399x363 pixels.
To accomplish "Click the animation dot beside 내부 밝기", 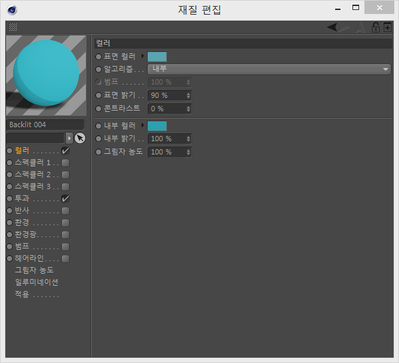I will tap(98, 139).
